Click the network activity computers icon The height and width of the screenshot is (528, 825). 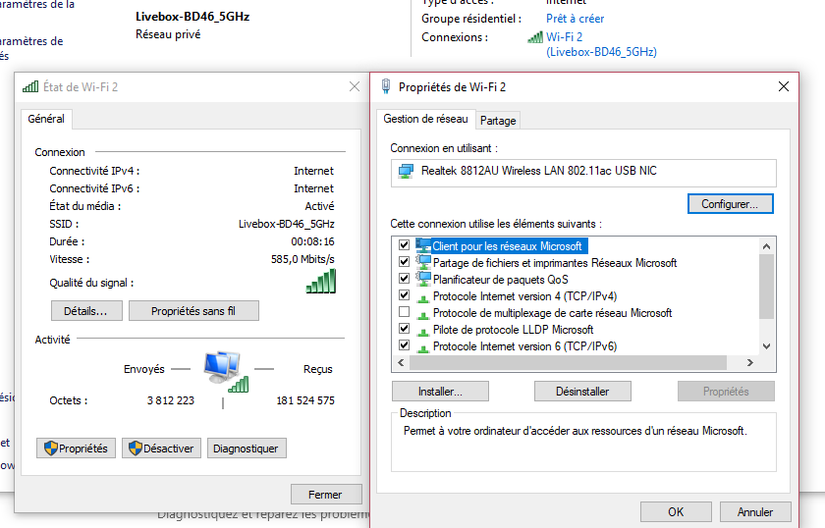pos(226,371)
